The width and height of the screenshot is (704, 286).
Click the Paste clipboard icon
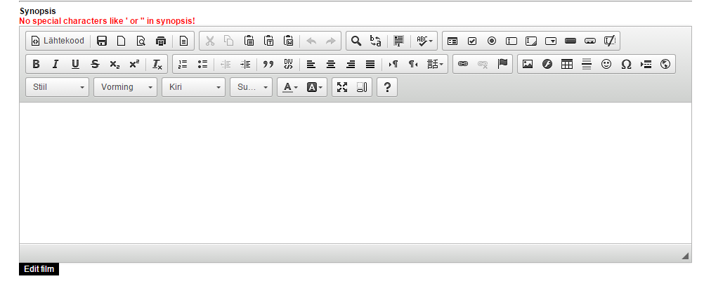click(249, 41)
